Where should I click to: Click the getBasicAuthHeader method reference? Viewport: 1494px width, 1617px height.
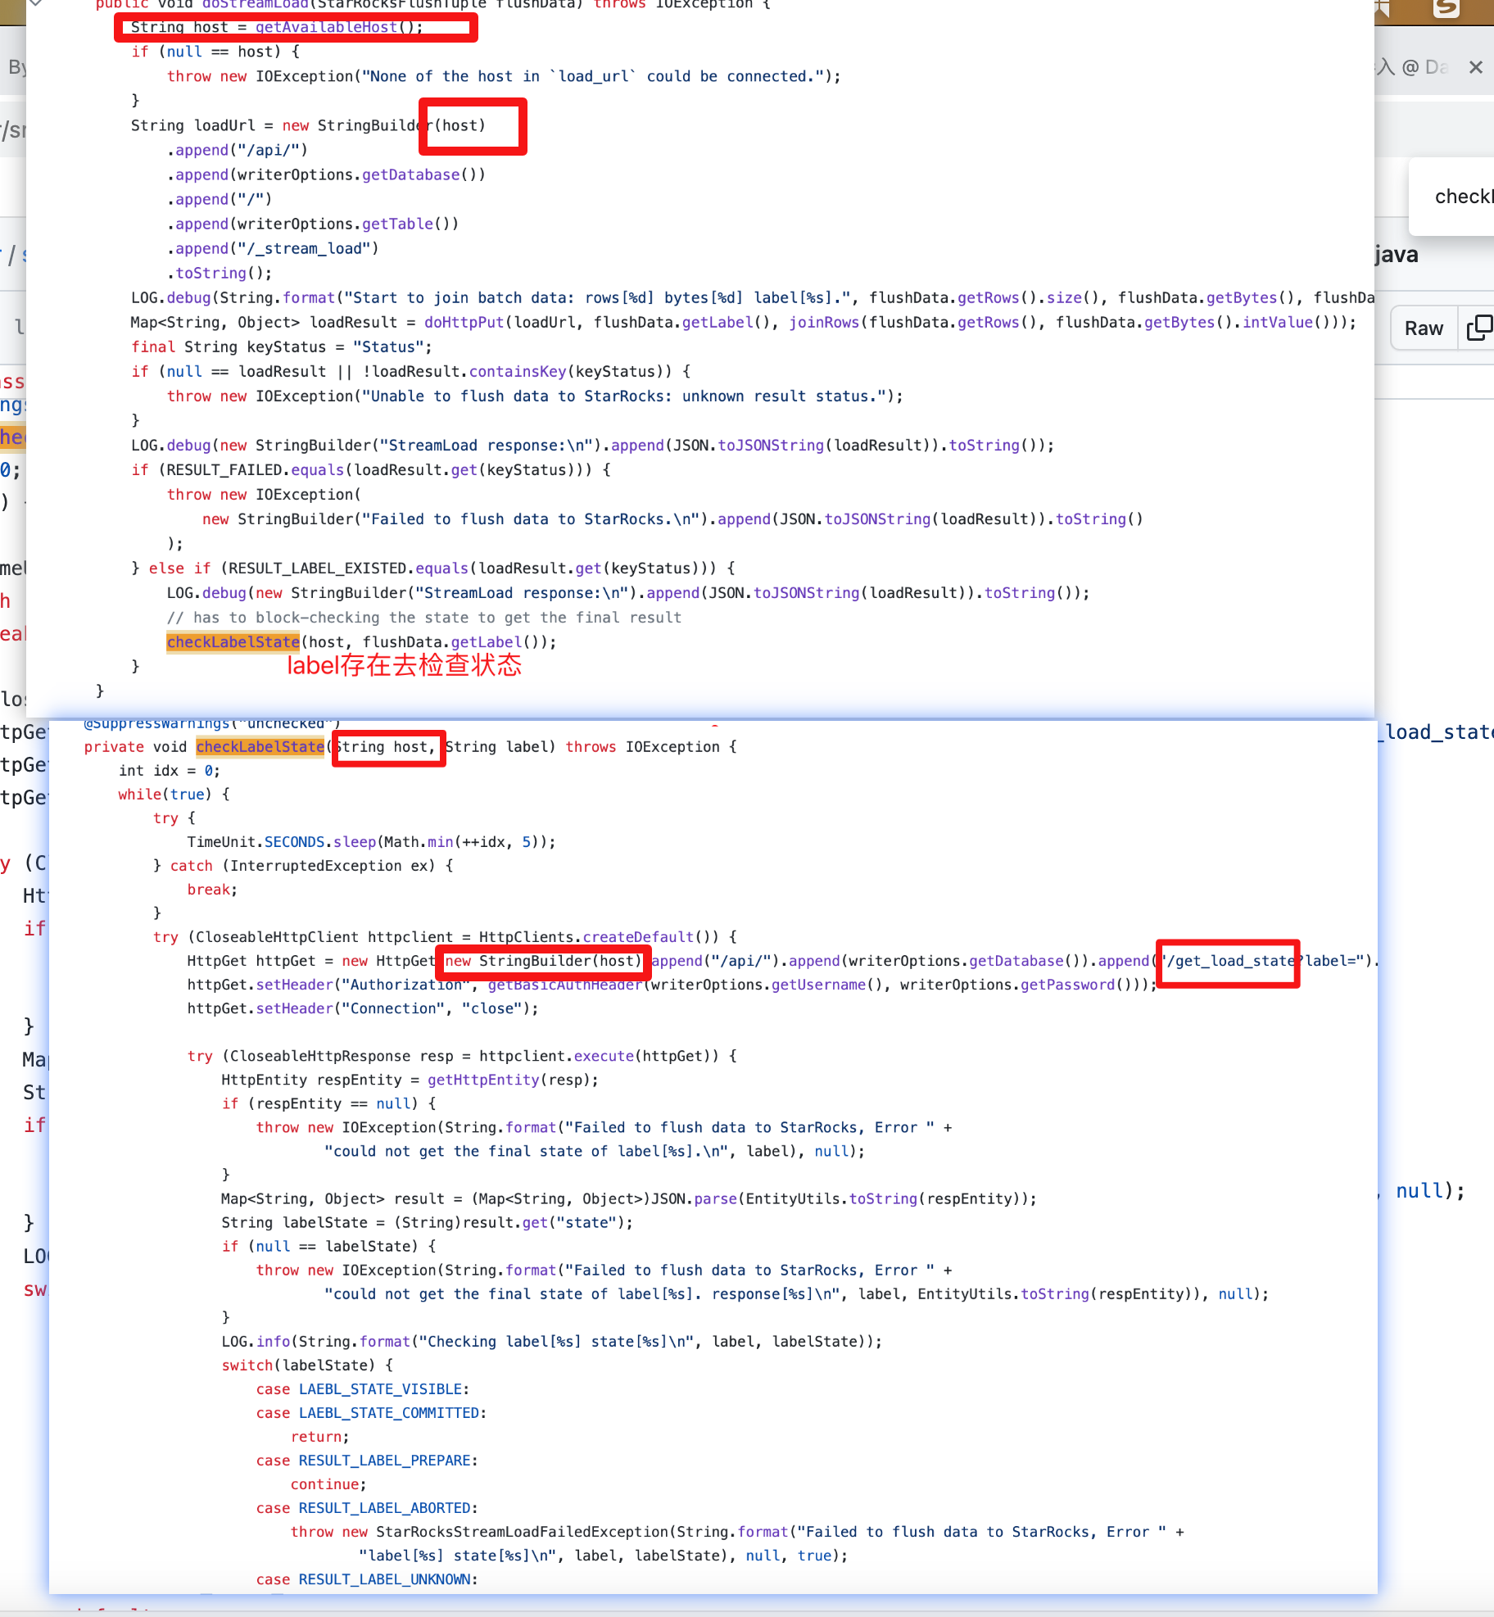pos(564,985)
